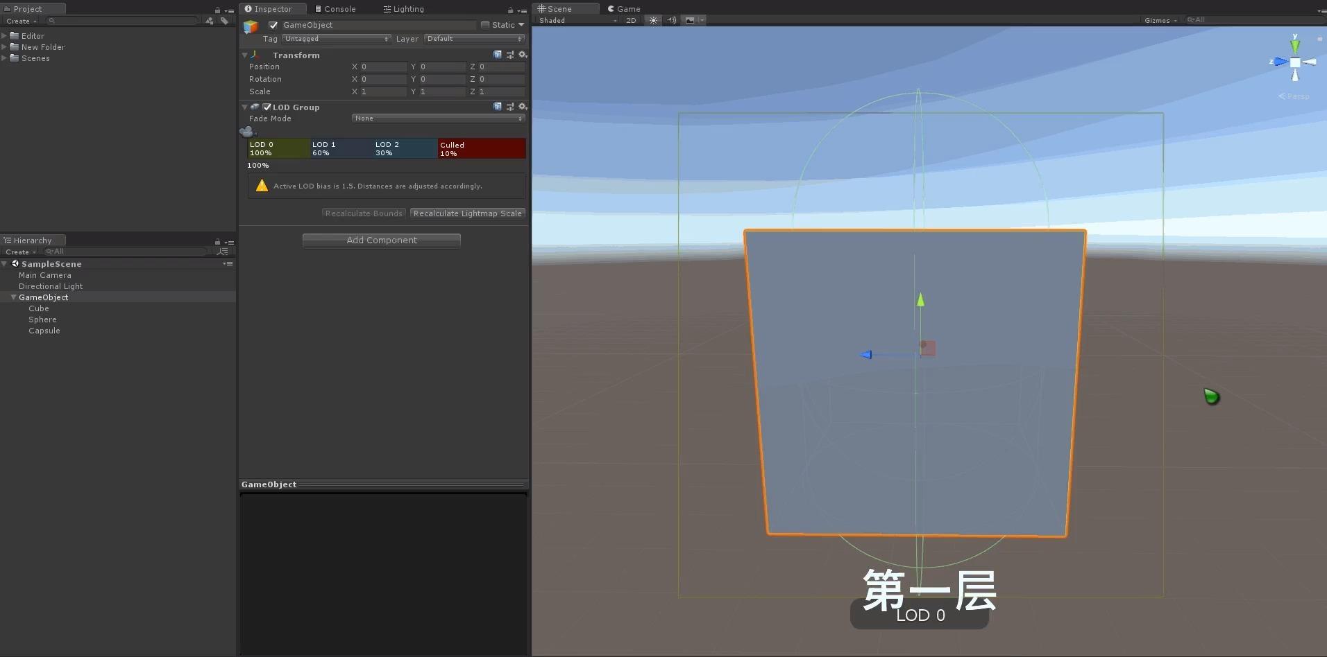Open the Shaded draw mode dropdown

[576, 20]
